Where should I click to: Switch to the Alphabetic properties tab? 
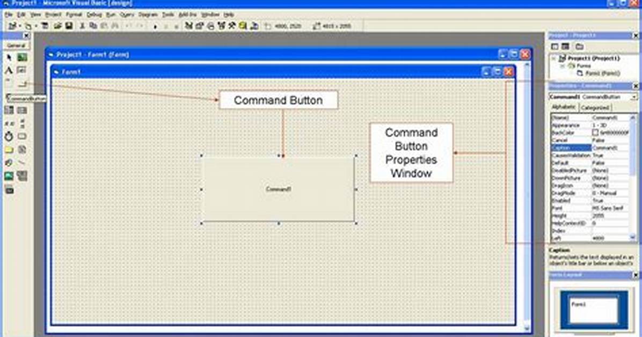click(x=564, y=107)
